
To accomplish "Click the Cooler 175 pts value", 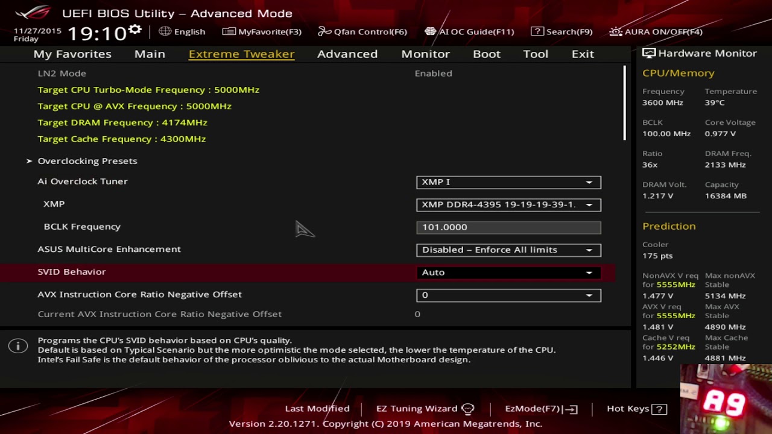I will pyautogui.click(x=657, y=256).
